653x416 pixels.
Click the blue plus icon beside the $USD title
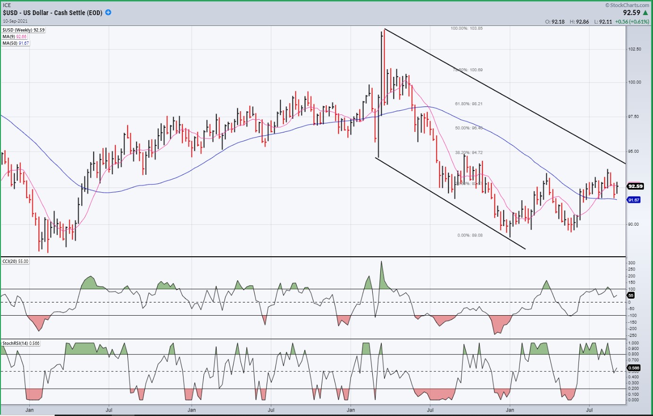108,12
